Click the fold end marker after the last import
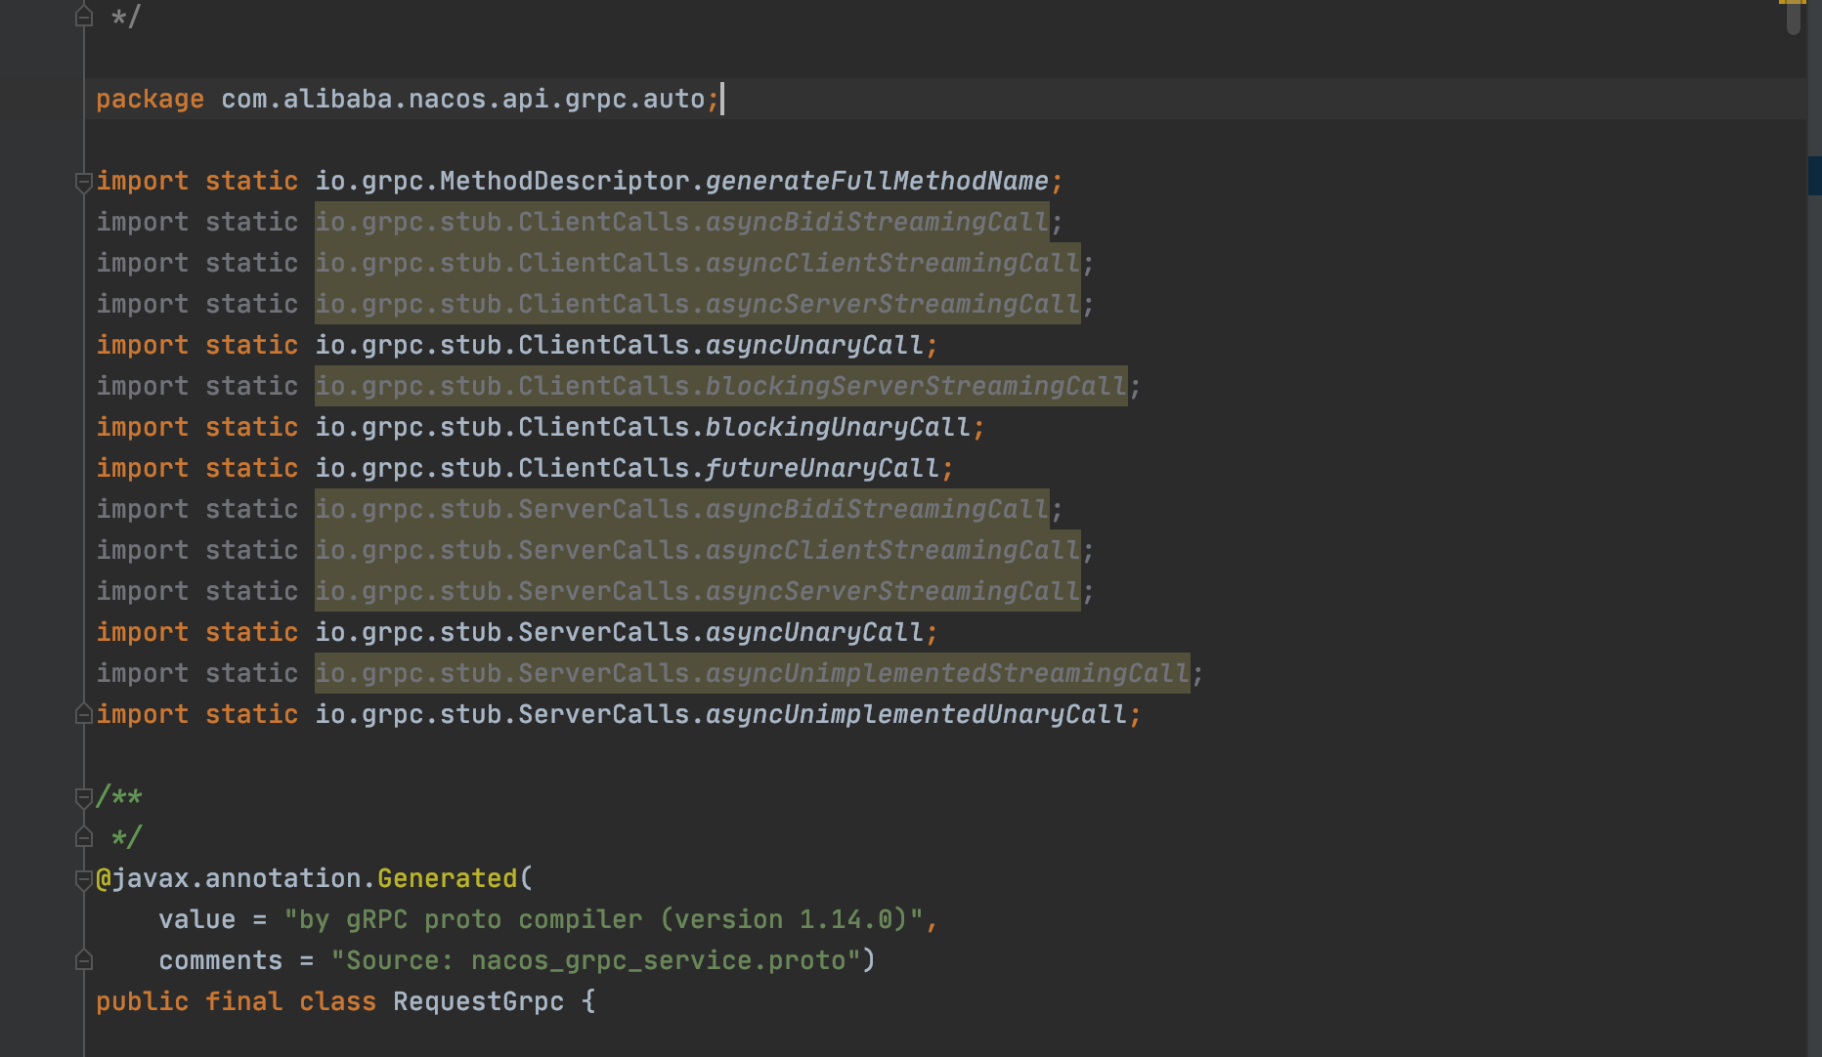Screen dimensions: 1822x1057 (x=83, y=713)
